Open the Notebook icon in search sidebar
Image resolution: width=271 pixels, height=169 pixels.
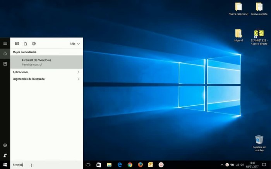coord(5,64)
